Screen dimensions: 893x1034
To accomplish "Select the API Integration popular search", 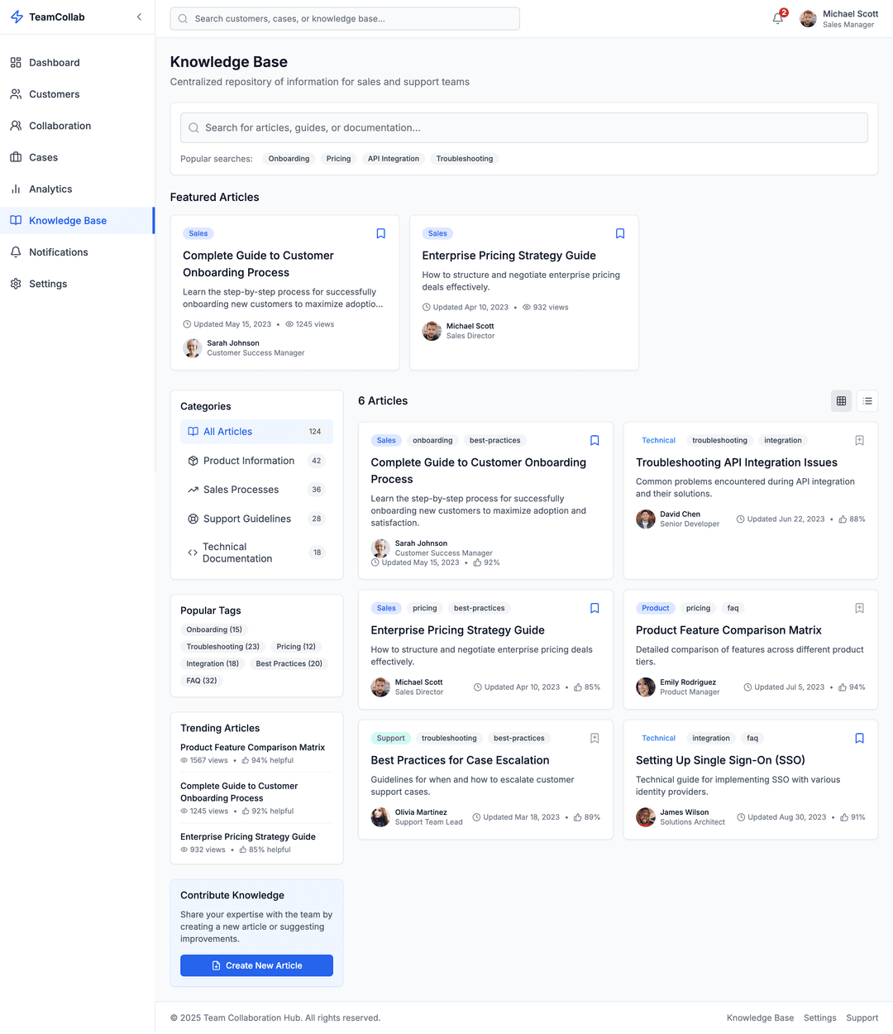I will pyautogui.click(x=394, y=159).
